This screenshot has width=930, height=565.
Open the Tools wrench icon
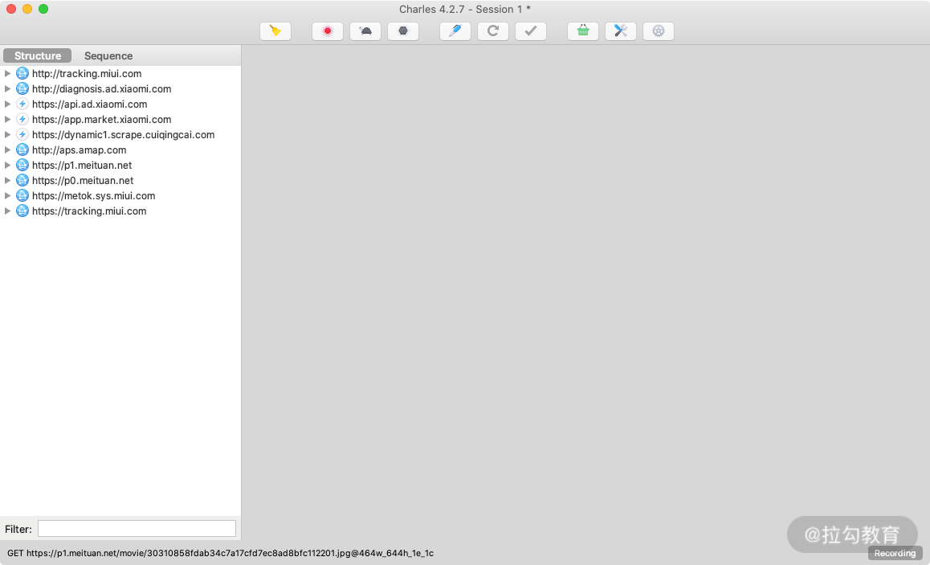pos(620,31)
